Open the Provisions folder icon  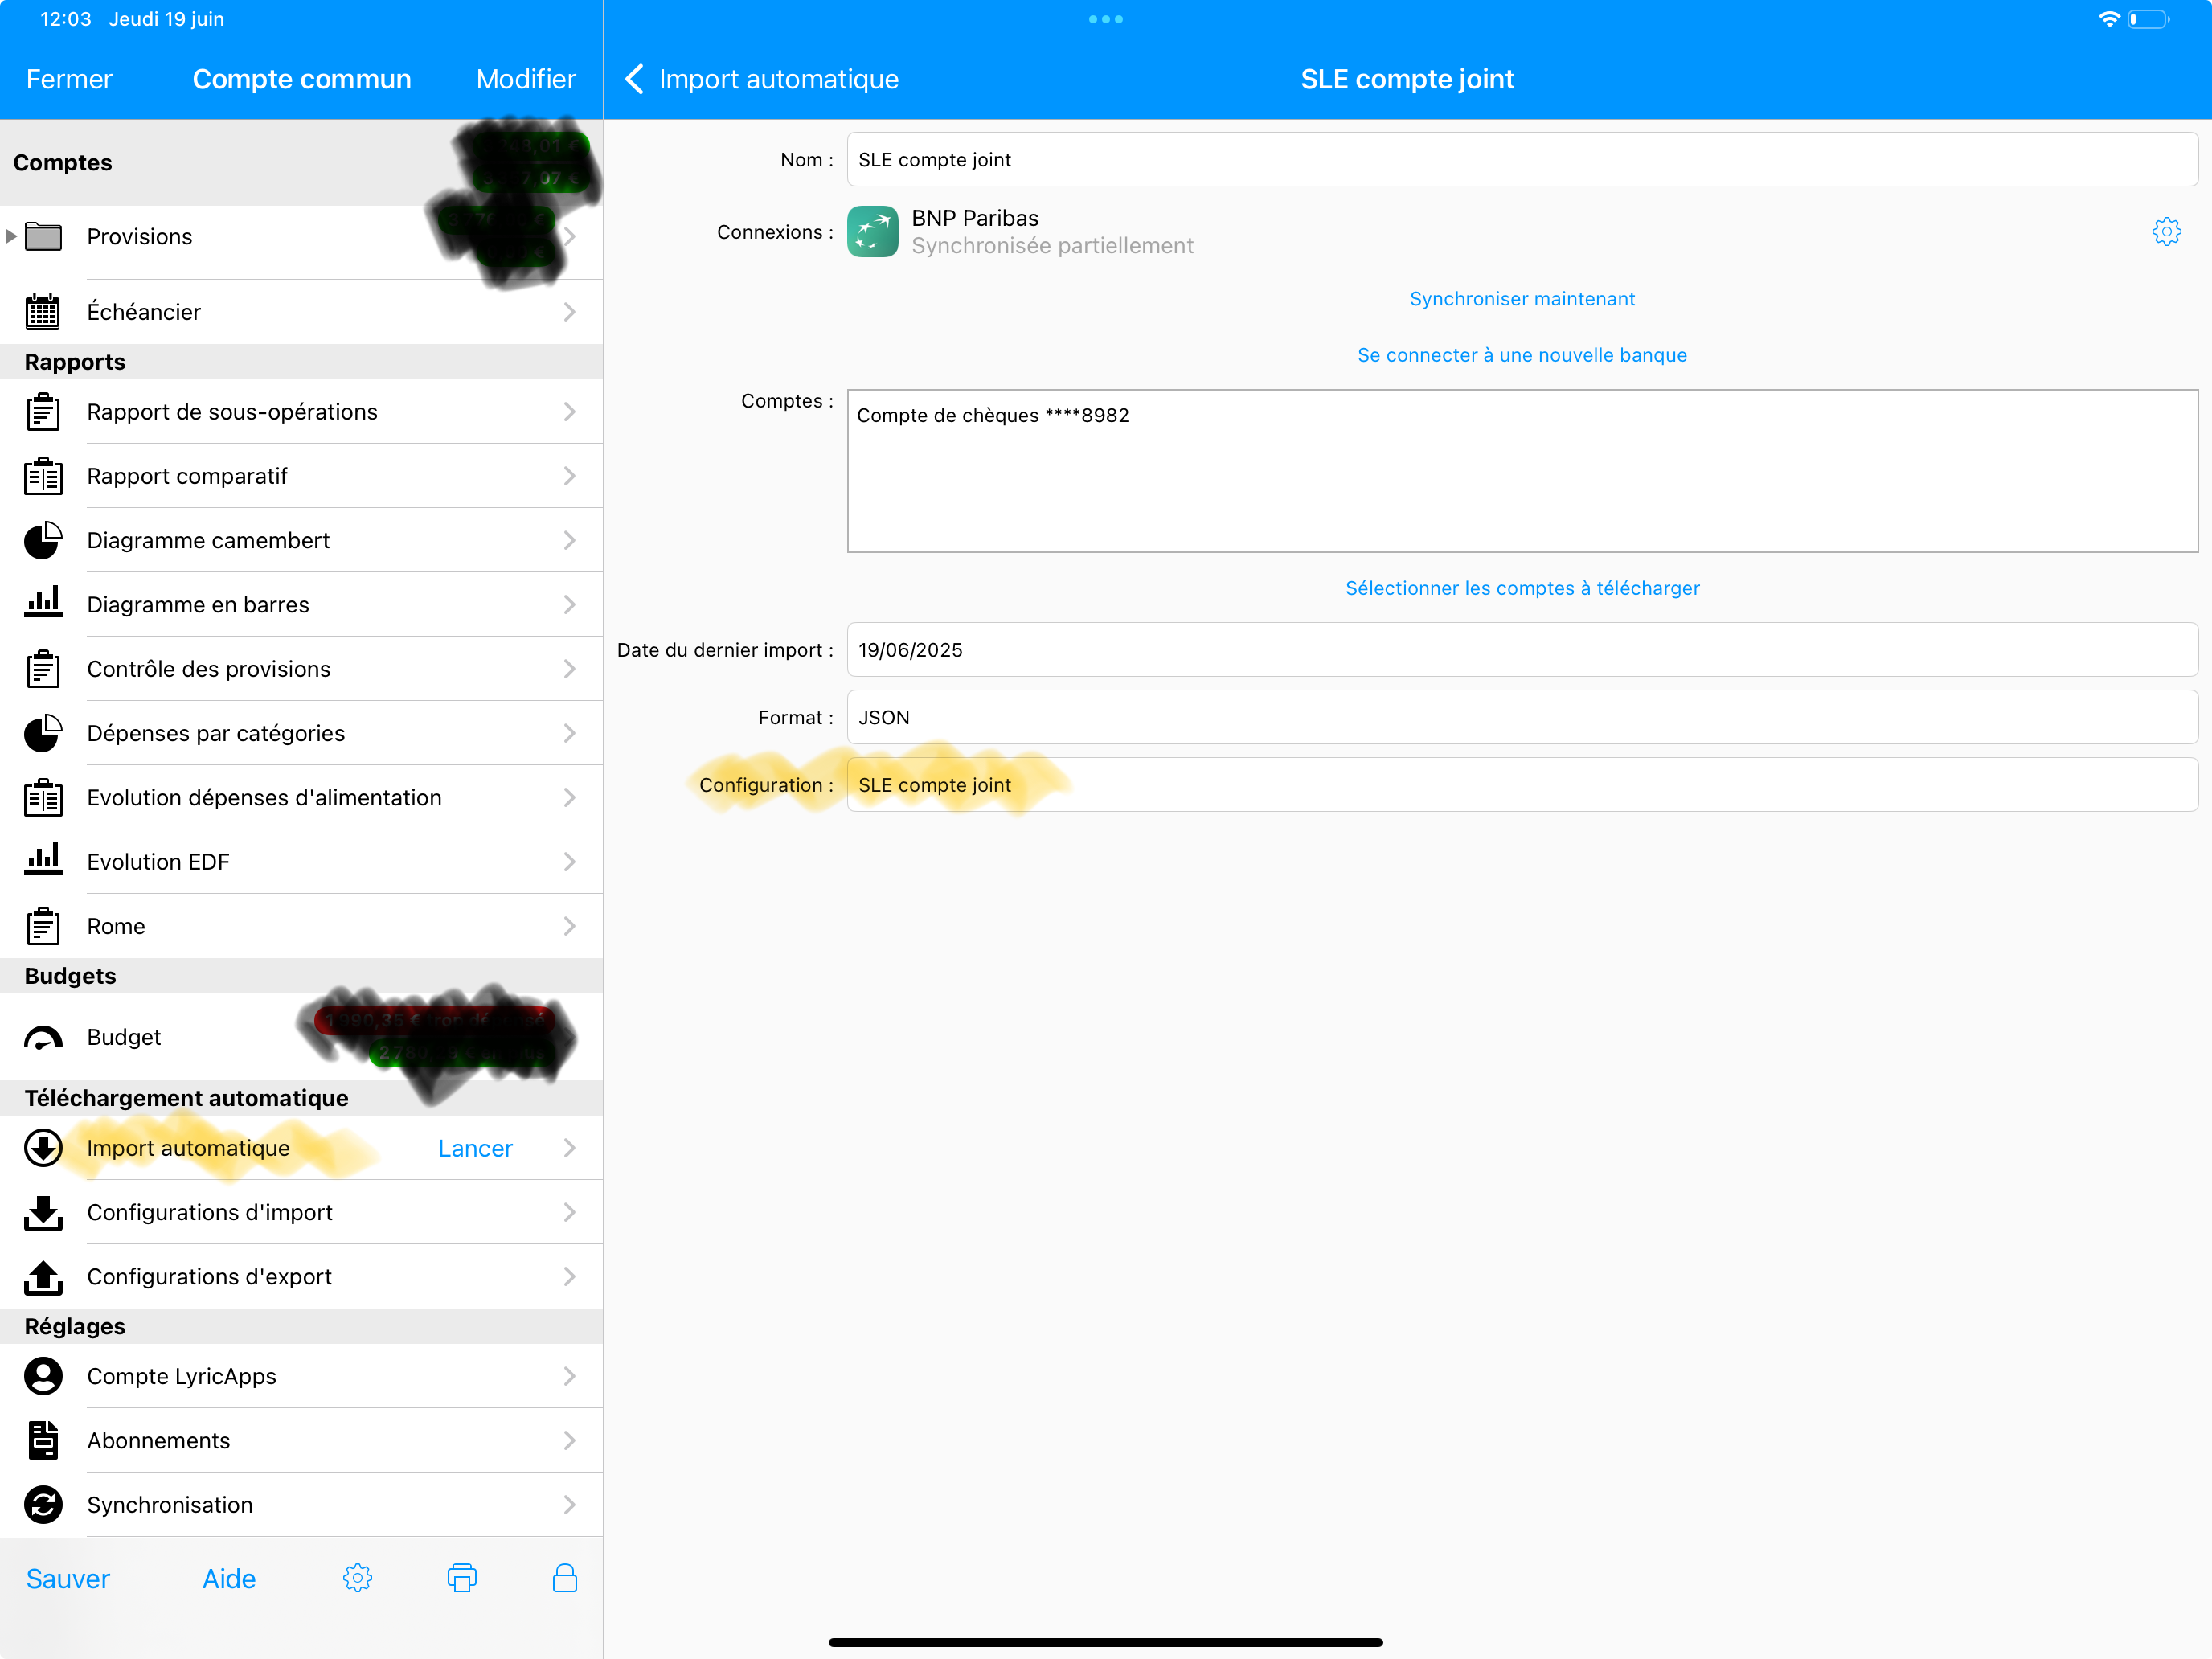point(43,237)
